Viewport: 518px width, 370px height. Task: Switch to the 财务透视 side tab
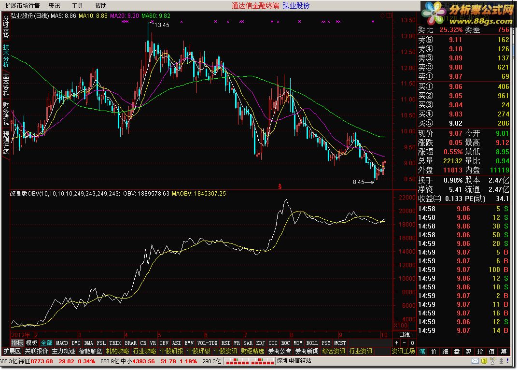coord(6,114)
